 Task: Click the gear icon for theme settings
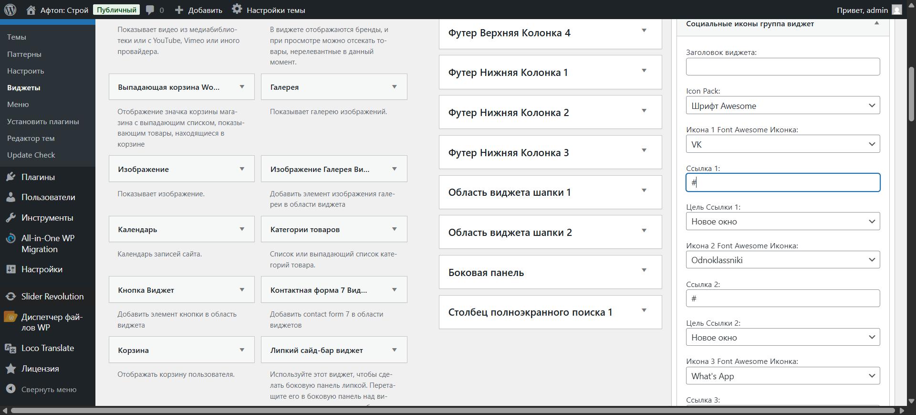point(237,10)
